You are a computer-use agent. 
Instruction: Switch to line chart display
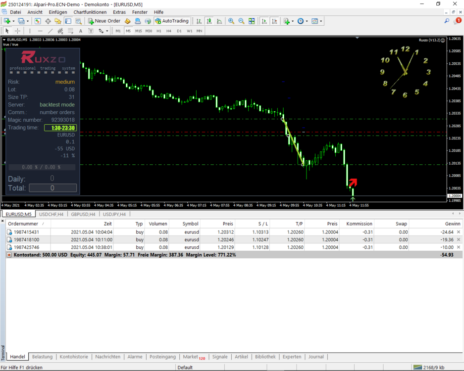pos(219,21)
